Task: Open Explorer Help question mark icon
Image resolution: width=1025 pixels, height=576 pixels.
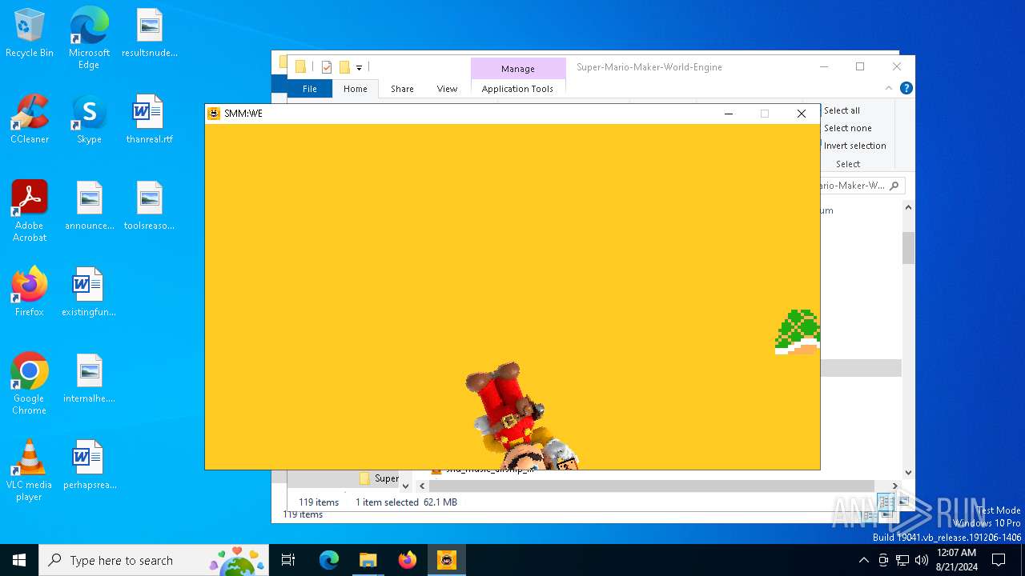Action: coord(906,88)
